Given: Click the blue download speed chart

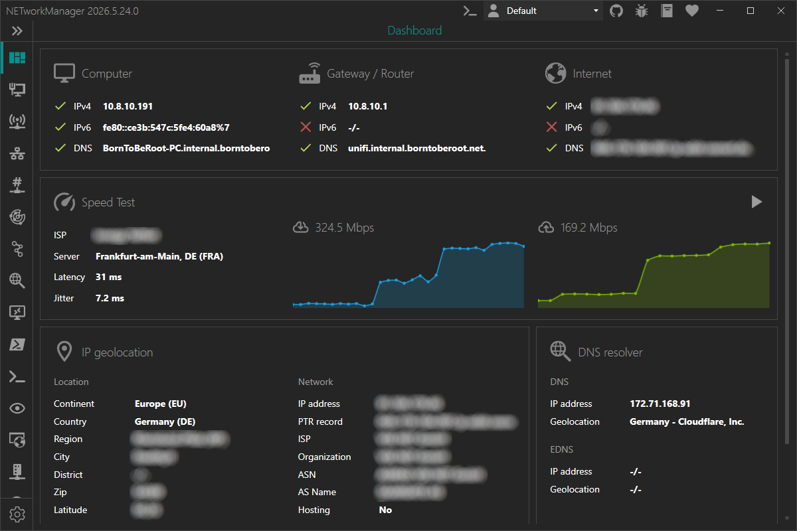Looking at the screenshot, I should (x=408, y=275).
